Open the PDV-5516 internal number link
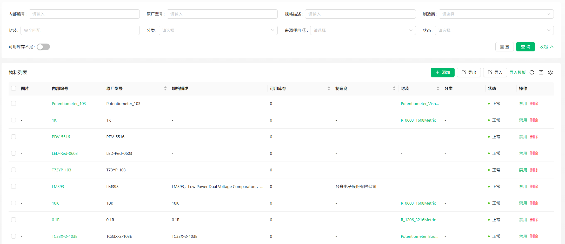The height and width of the screenshot is (244, 565). (x=61, y=137)
